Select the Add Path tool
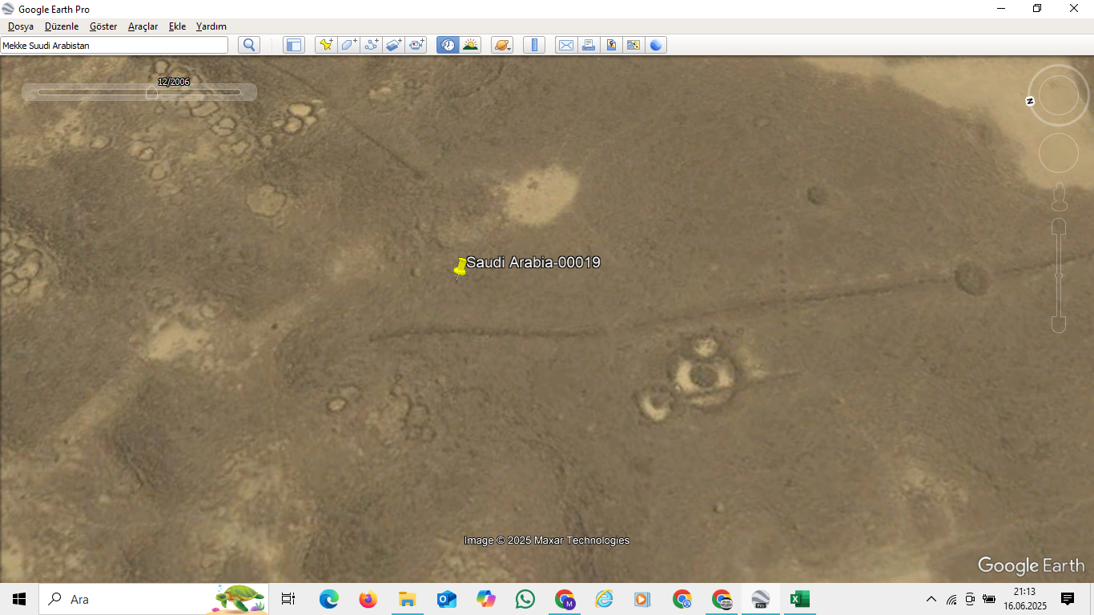This screenshot has height=615, width=1094. click(x=371, y=45)
